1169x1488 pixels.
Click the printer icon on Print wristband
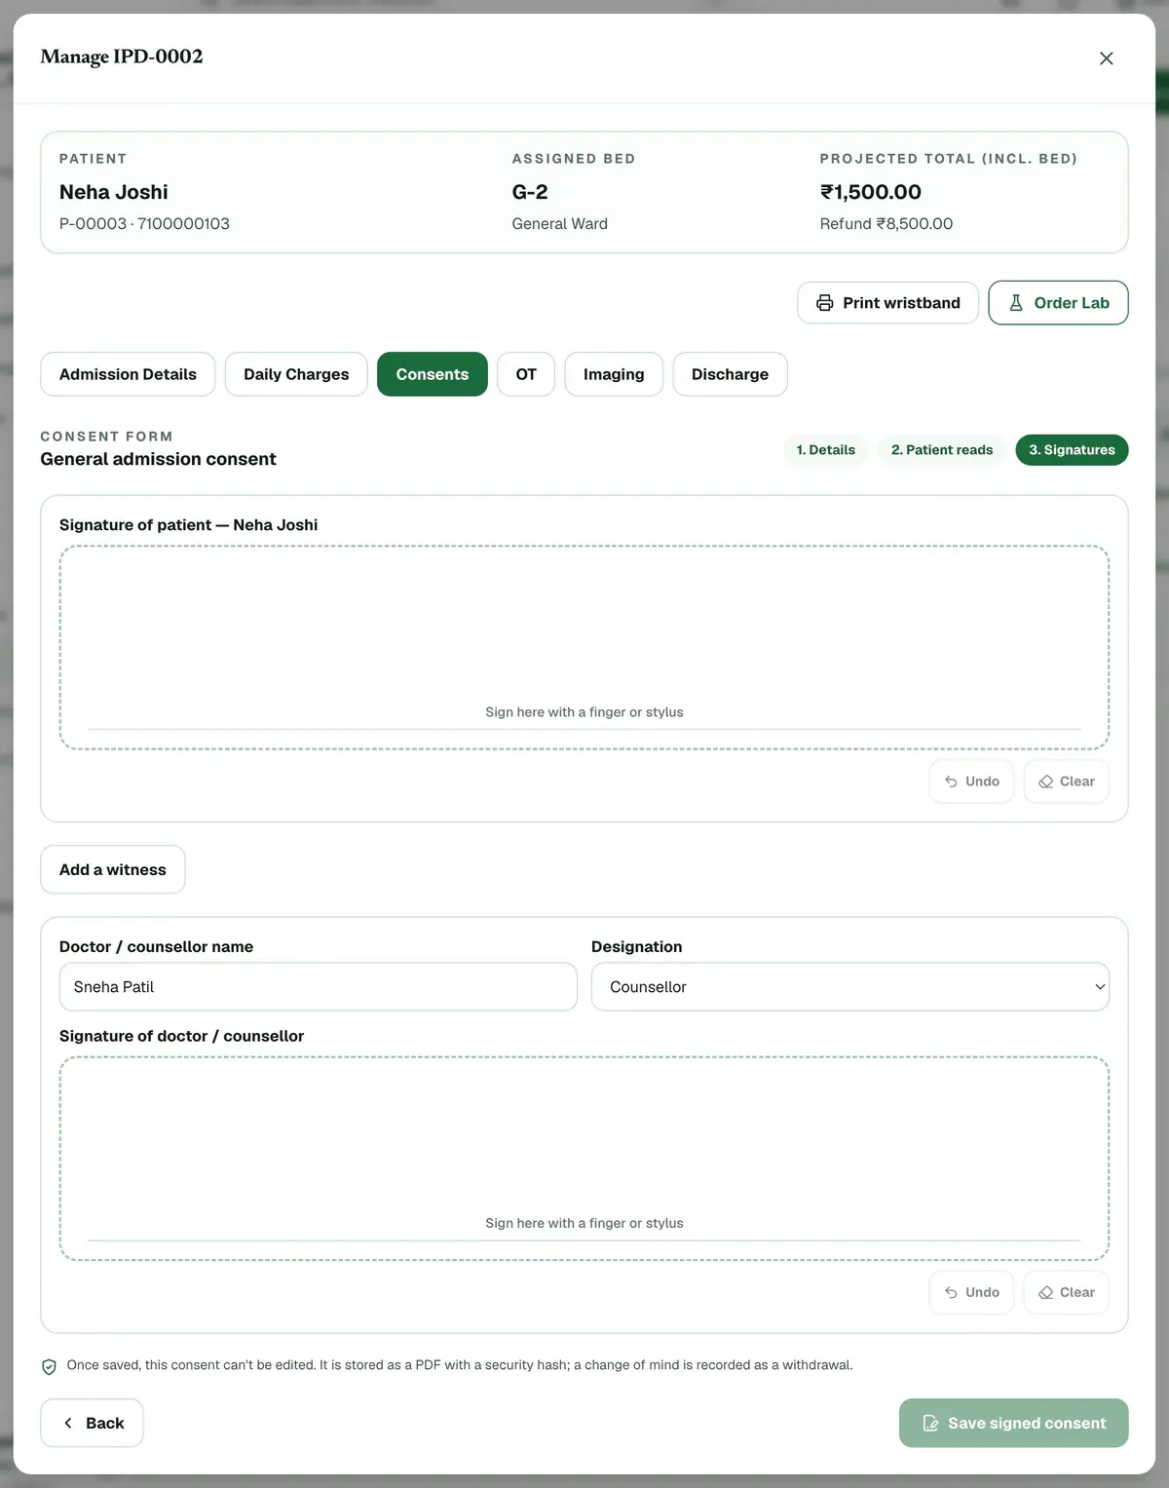825,303
